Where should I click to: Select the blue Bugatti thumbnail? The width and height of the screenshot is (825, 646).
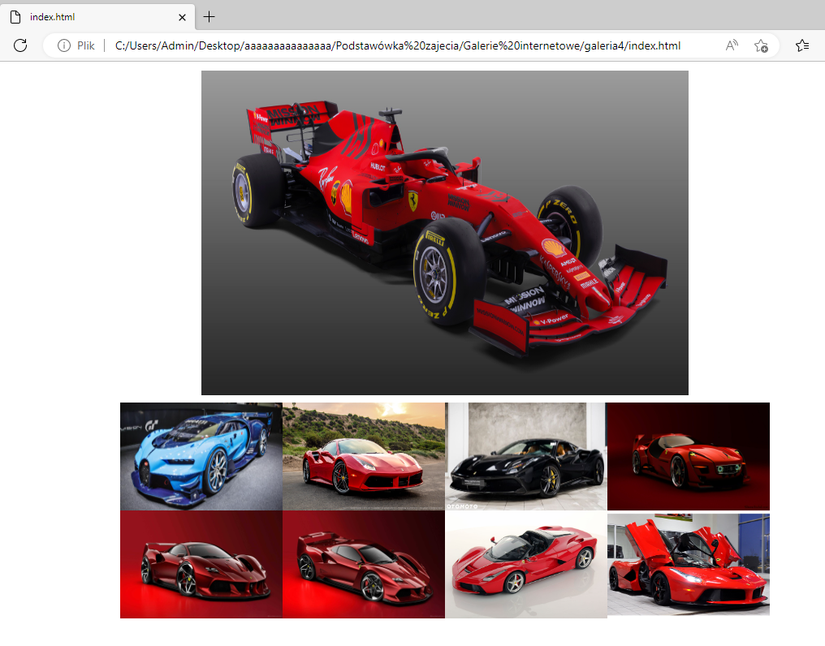coord(201,457)
